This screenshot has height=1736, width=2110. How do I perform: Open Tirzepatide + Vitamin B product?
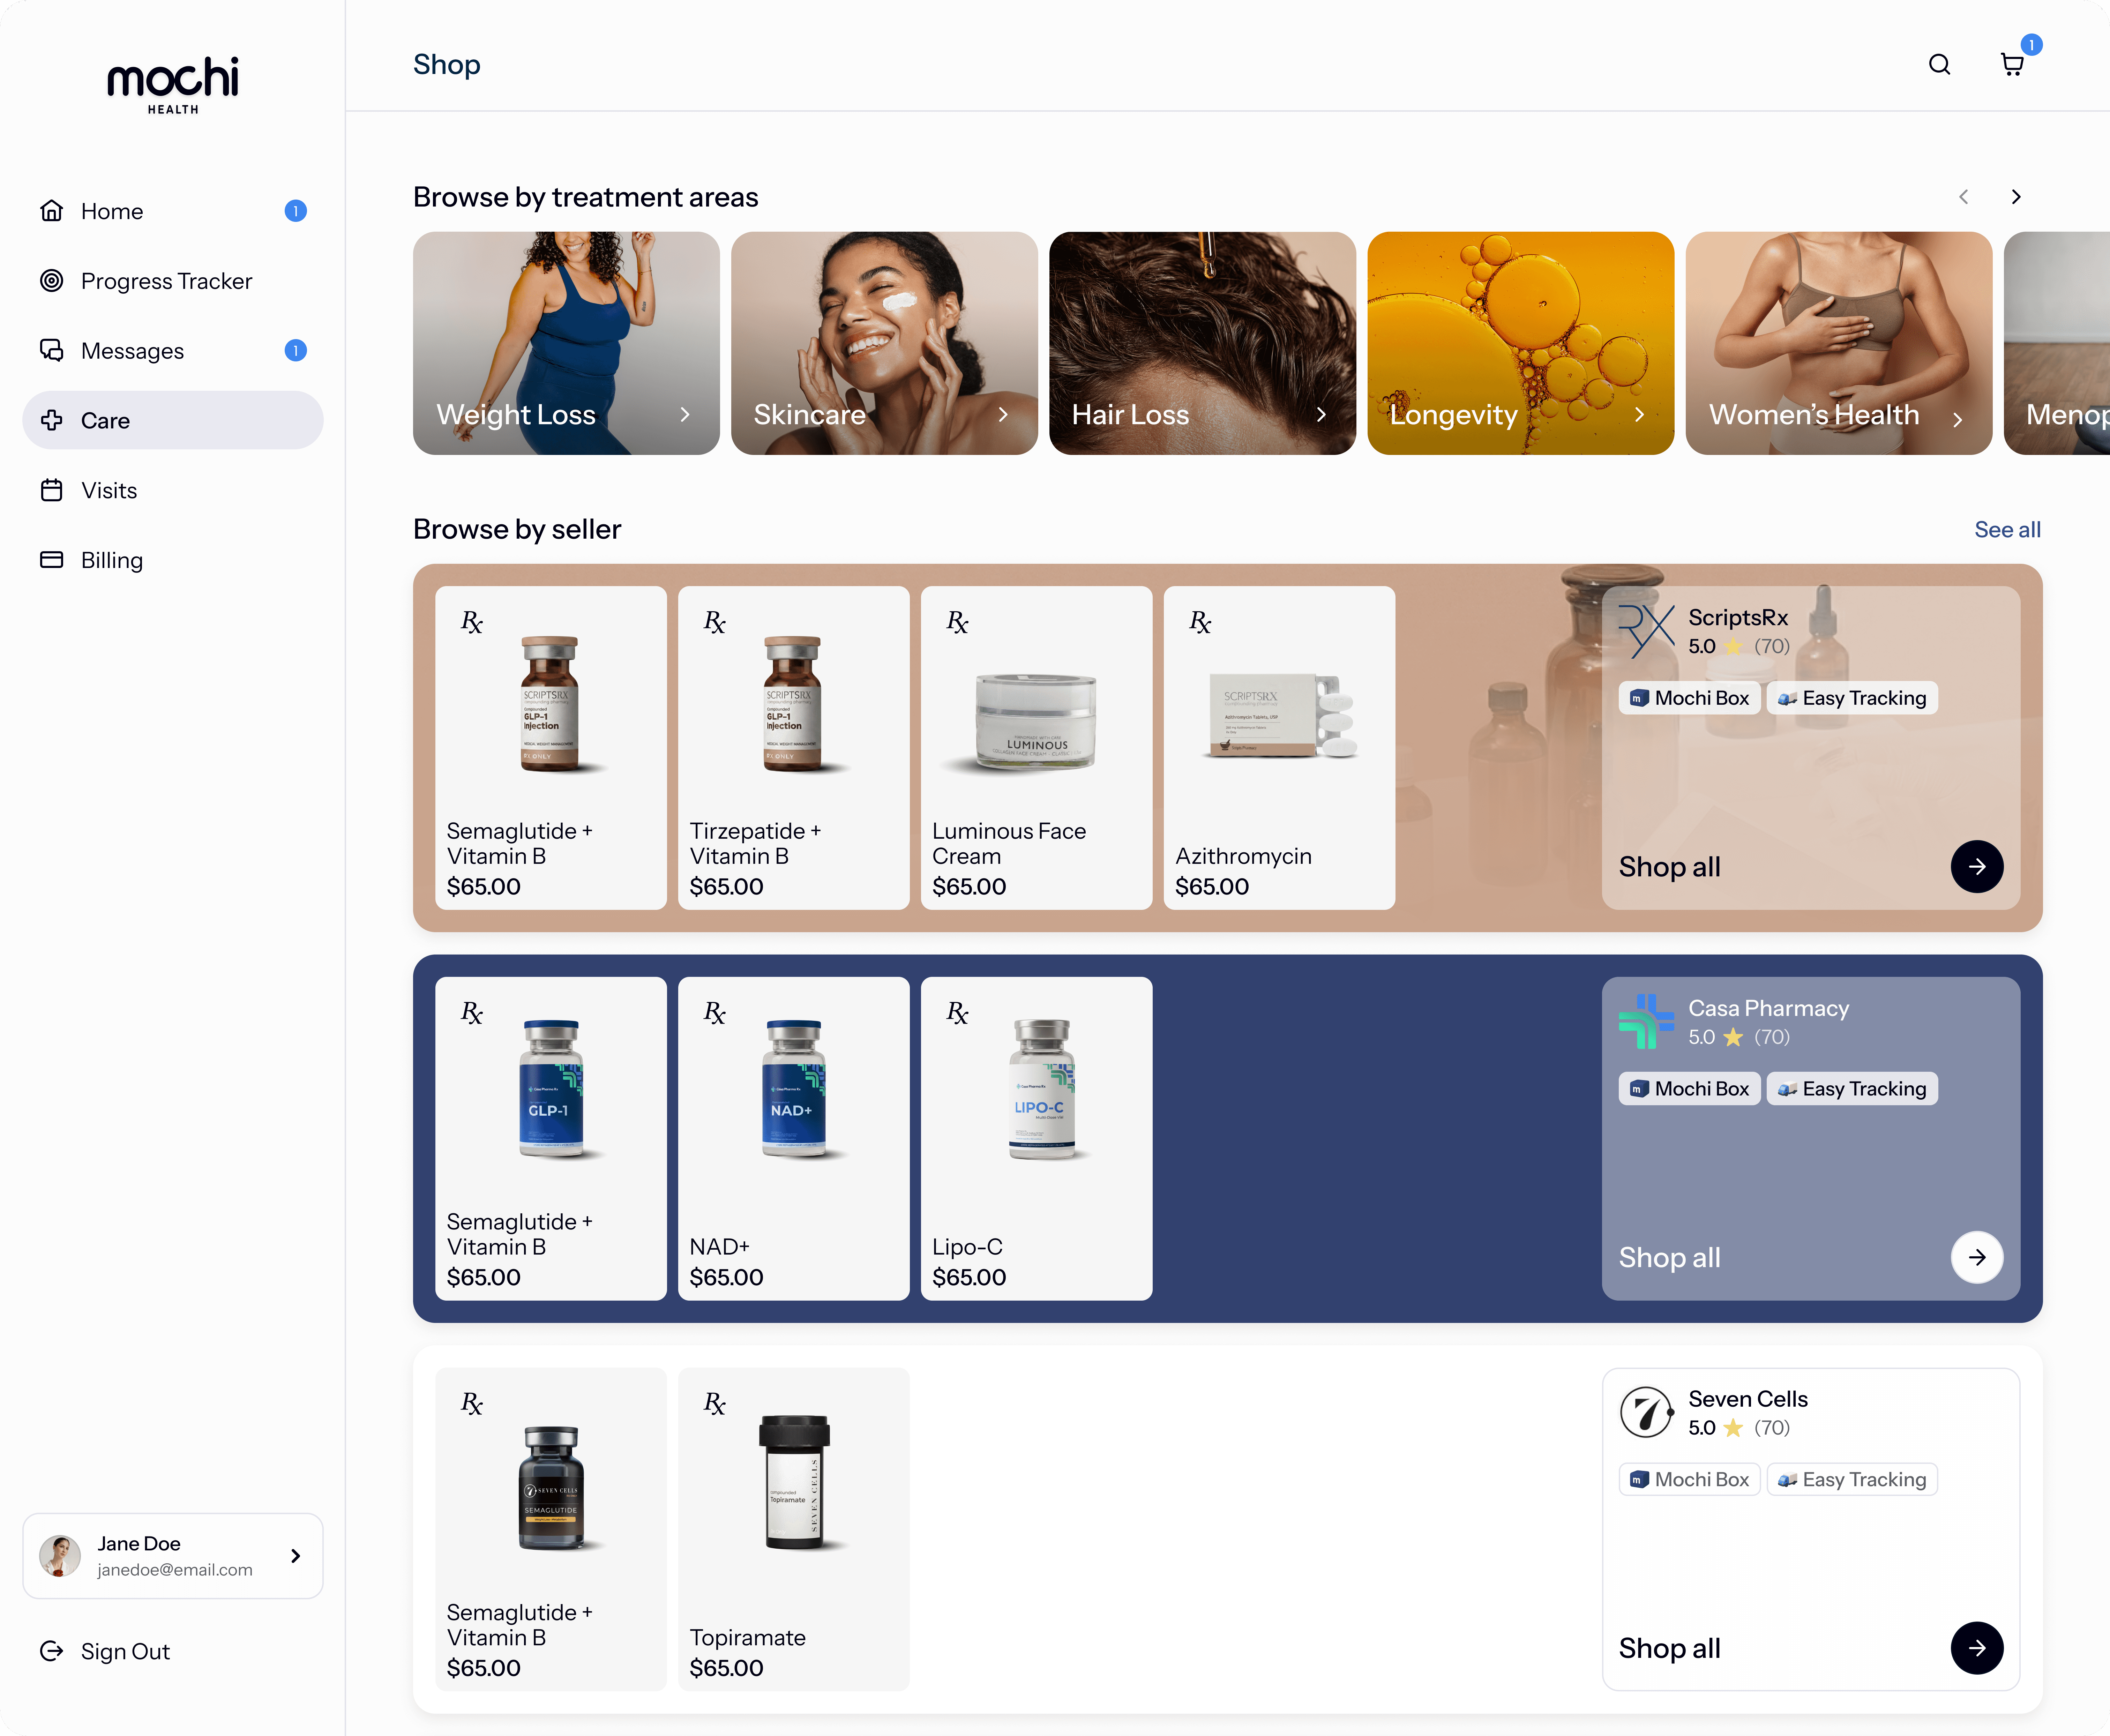794,748
